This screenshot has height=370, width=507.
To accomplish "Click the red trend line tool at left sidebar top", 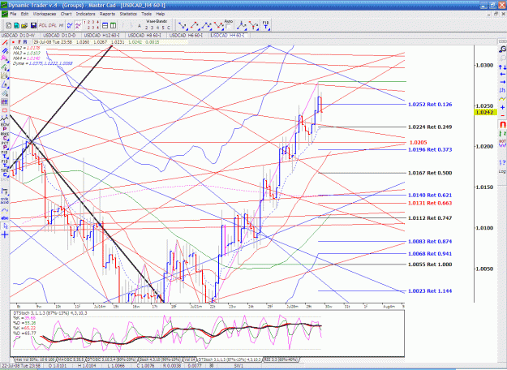I will click(5, 43).
